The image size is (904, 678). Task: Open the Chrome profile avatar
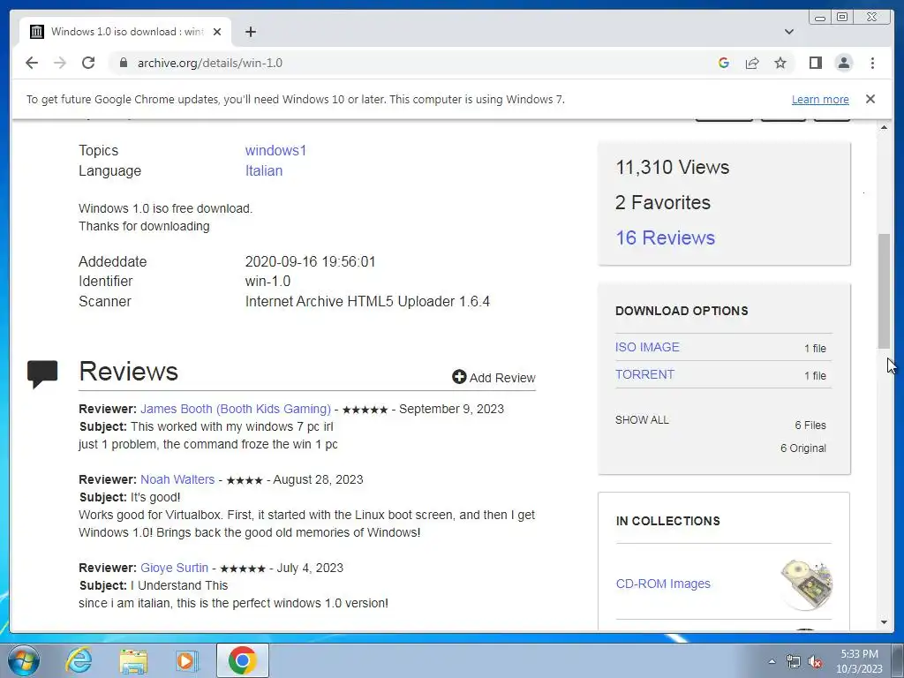(x=843, y=63)
